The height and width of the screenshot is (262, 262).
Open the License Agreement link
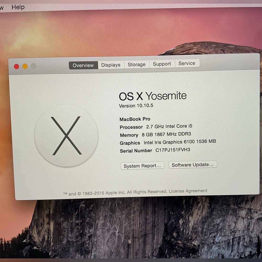(188, 191)
